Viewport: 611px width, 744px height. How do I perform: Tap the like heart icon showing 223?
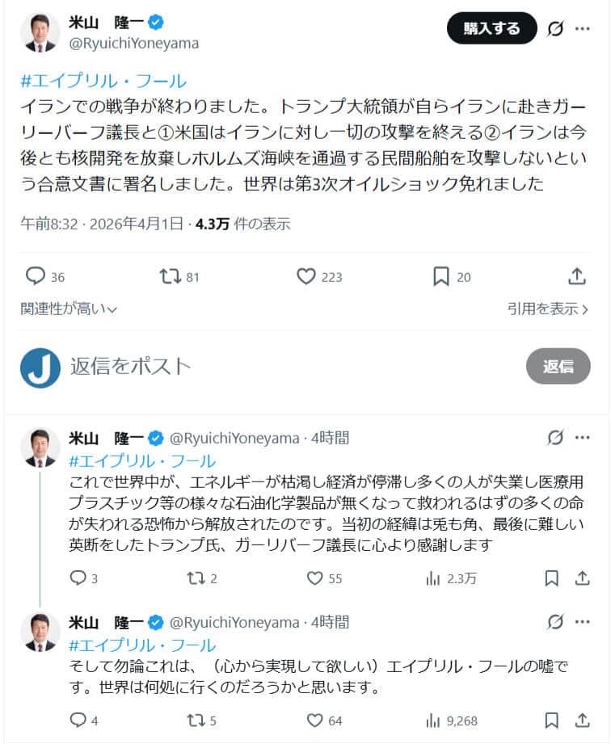[x=305, y=275]
